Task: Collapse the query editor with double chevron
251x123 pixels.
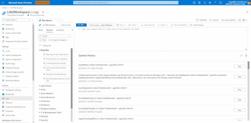Action: (x=246, y=49)
